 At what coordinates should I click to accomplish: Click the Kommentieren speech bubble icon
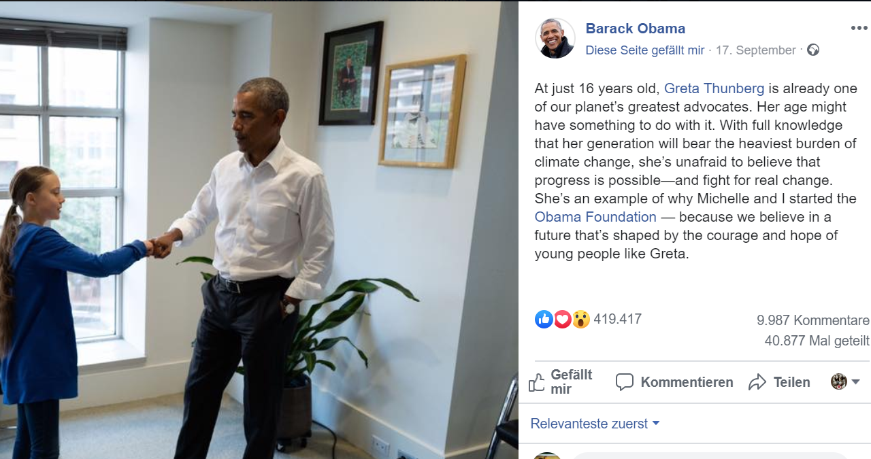pyautogui.click(x=625, y=382)
